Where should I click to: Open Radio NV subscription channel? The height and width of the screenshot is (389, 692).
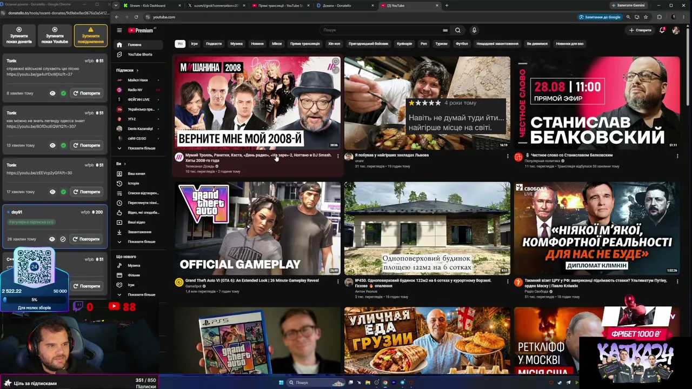point(138,90)
